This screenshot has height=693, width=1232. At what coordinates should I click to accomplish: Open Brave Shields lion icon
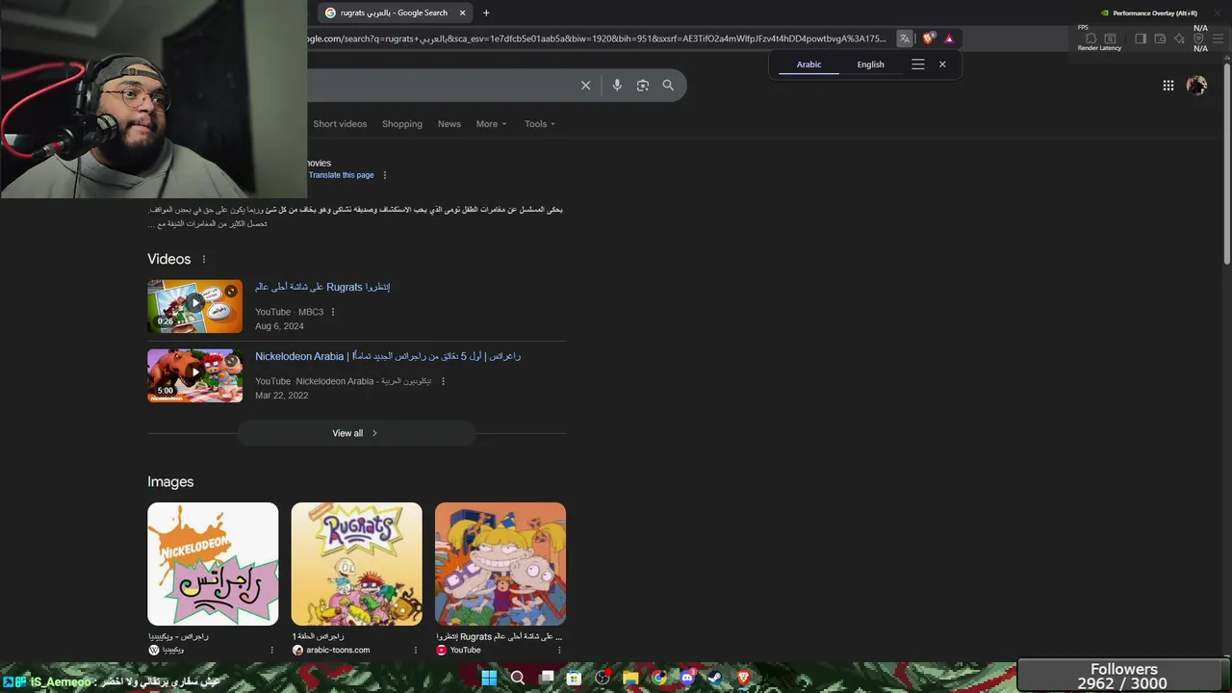[x=928, y=38]
